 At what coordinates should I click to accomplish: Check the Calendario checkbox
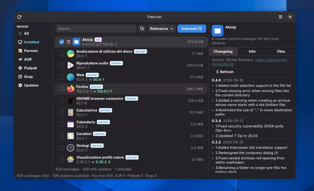62,124
